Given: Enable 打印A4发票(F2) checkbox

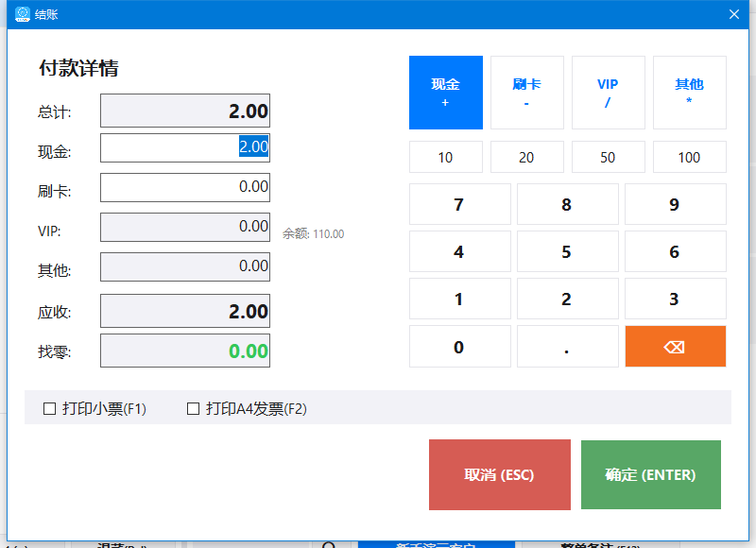Looking at the screenshot, I should (x=193, y=409).
